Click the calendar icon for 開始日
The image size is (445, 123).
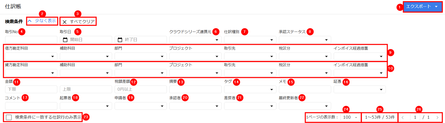(x=65, y=40)
